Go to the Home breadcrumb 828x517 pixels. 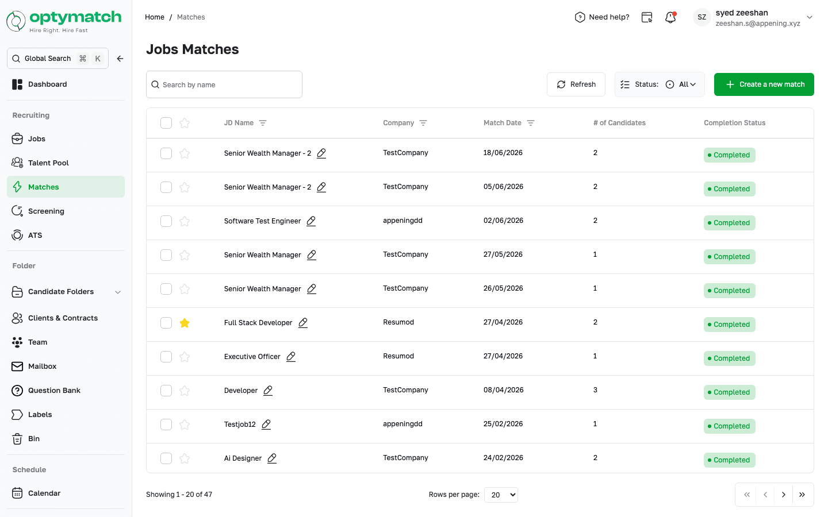[x=155, y=17]
